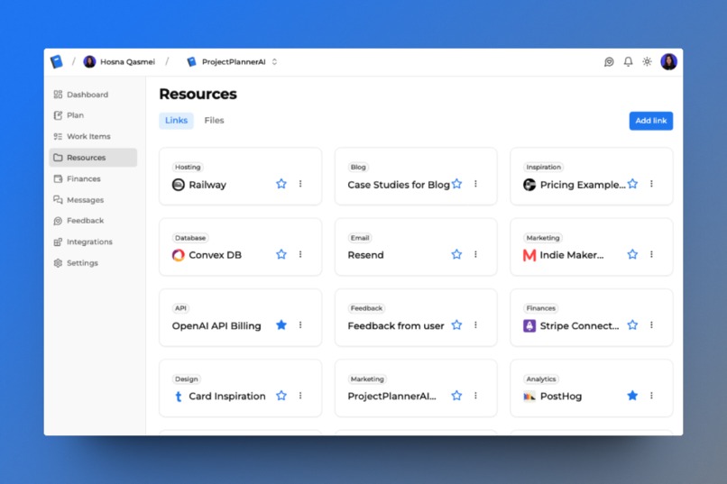Click the Indie Maker M icon
Viewport: 727px width, 484px height.
click(x=529, y=255)
